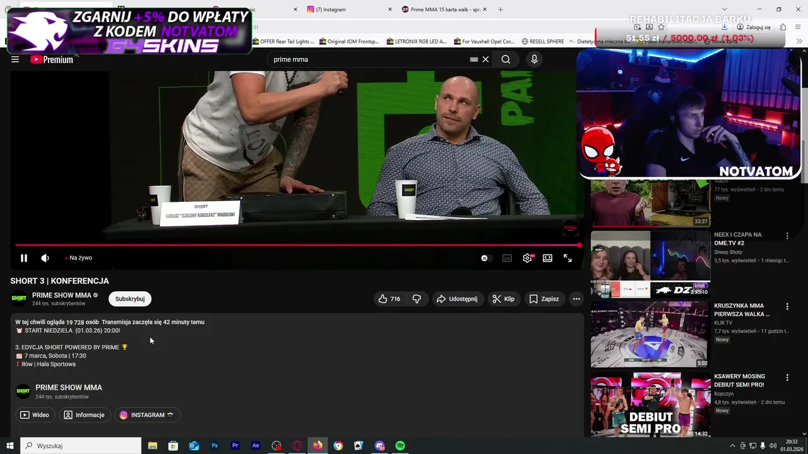Like the video (716)
The image size is (808, 454).
[389, 299]
